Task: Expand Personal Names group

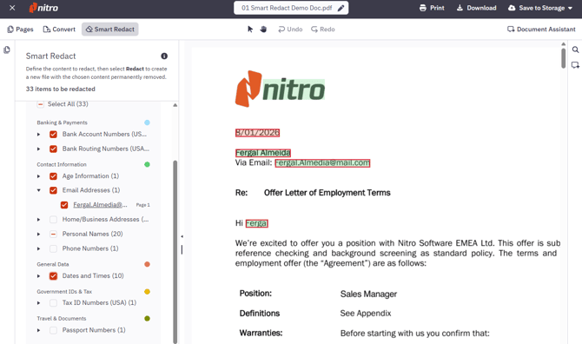Action: (x=38, y=235)
